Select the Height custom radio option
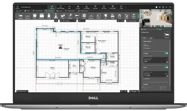Viewport: 187px width, 111px height. pos(143,87)
